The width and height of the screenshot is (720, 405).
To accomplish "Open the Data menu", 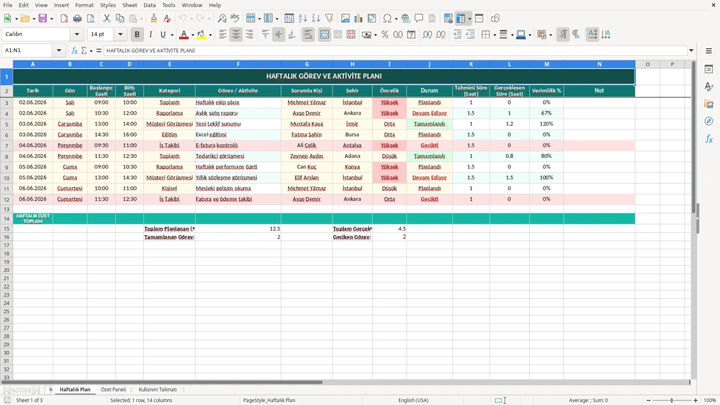I will pos(149,5).
